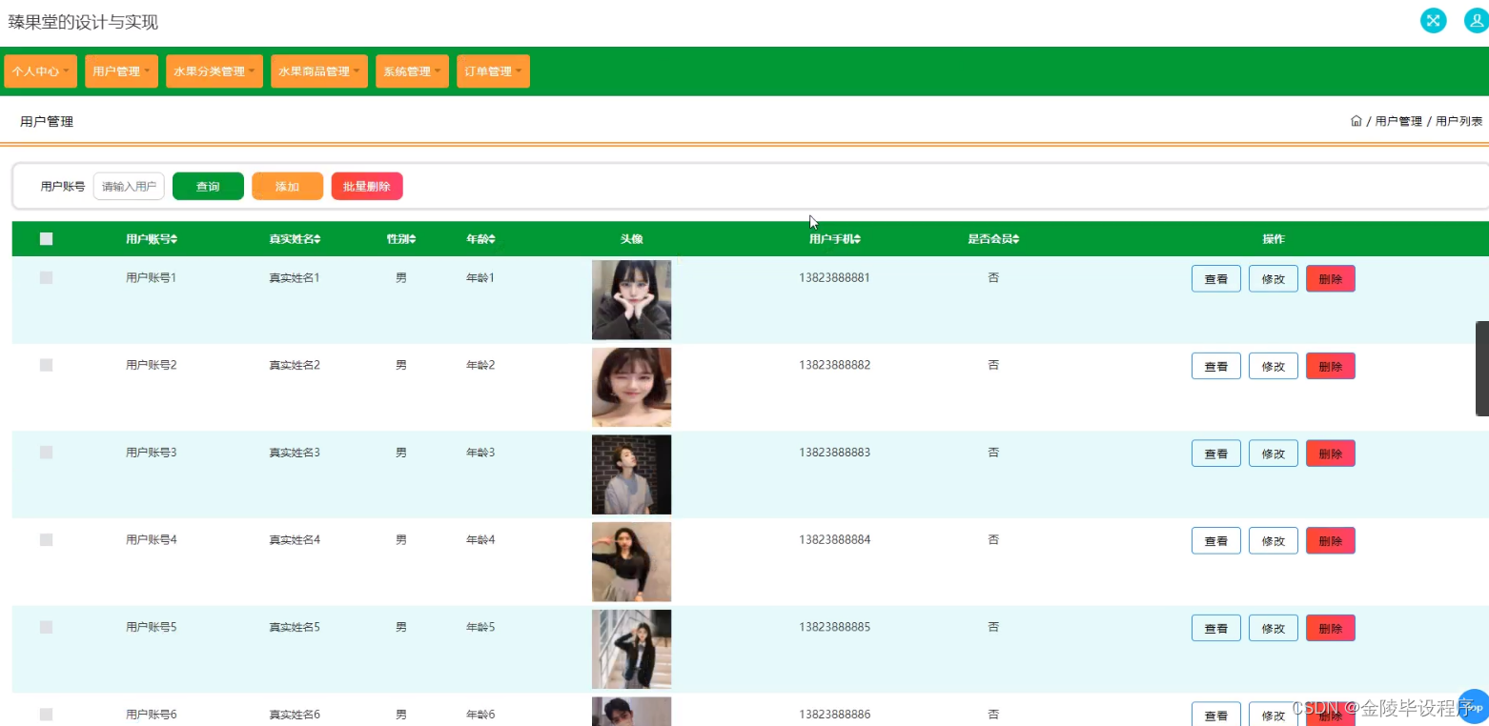
Task: Check the checkbox for 用户账号1 row
Action: pyautogui.click(x=46, y=277)
